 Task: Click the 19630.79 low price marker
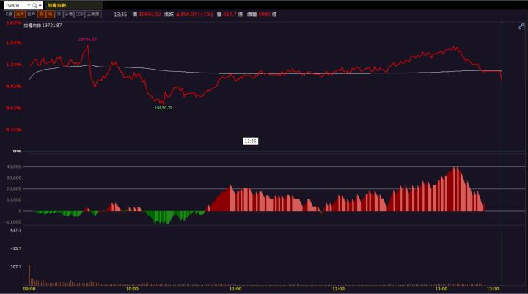click(x=163, y=108)
